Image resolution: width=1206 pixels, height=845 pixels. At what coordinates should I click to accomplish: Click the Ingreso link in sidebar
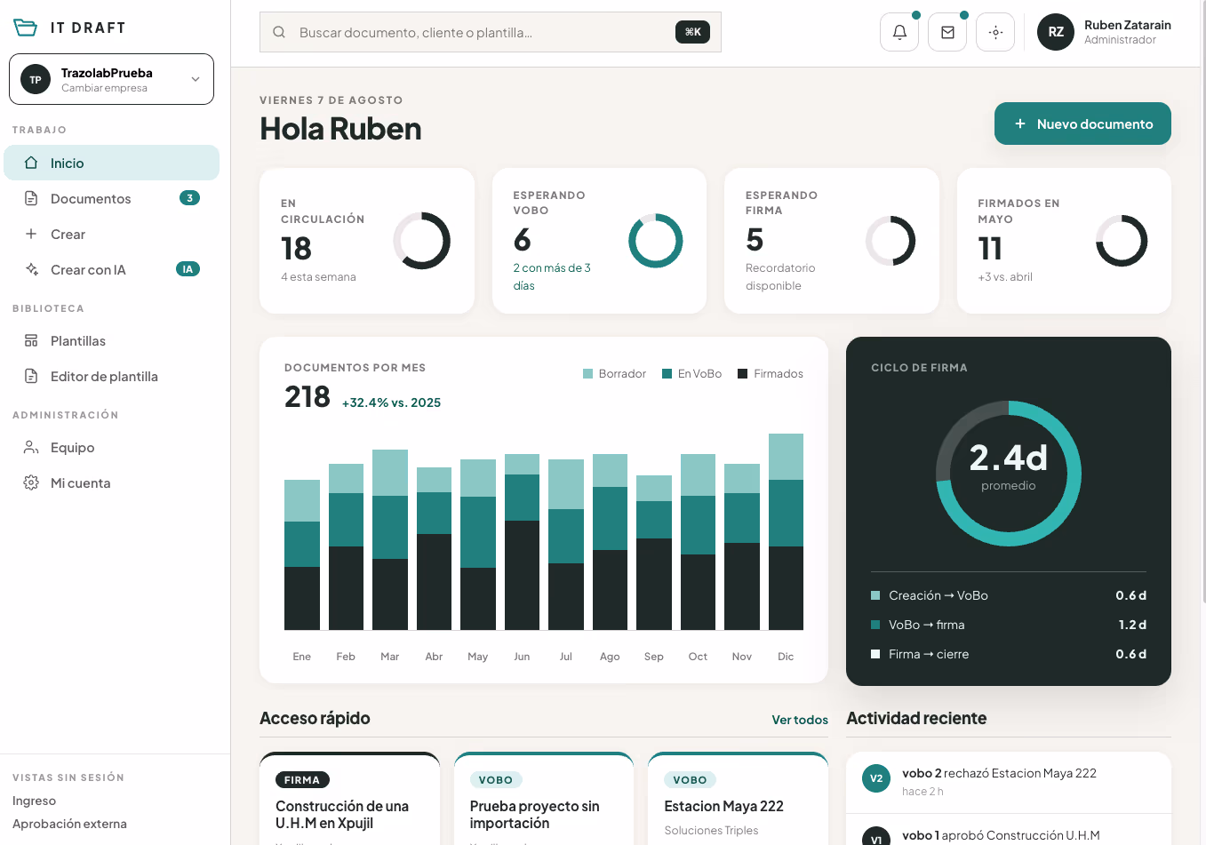pos(34,801)
